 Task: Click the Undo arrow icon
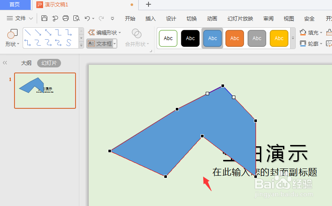click(87, 18)
